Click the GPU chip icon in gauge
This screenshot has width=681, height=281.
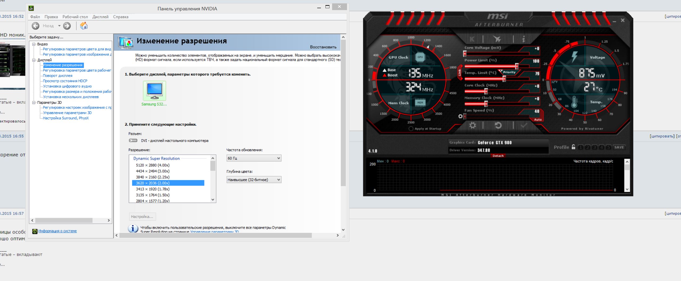[420, 57]
